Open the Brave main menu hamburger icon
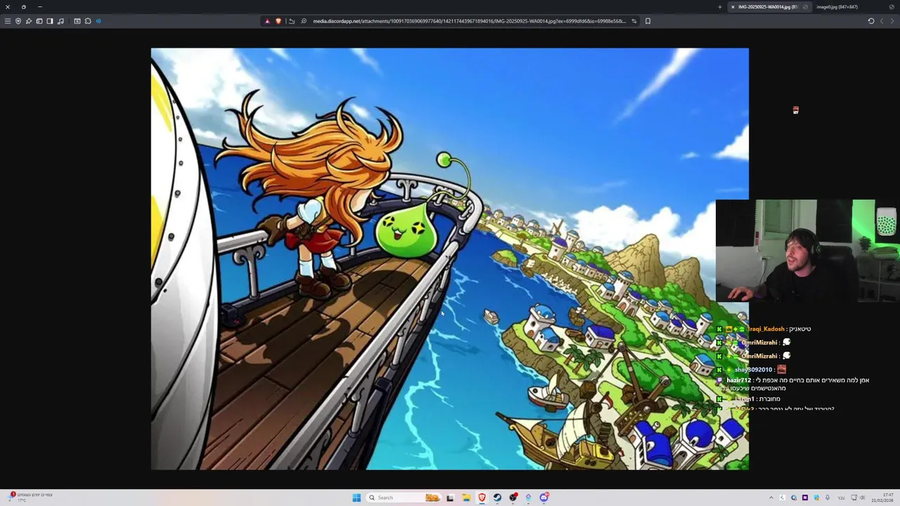The height and width of the screenshot is (506, 900). point(8,21)
